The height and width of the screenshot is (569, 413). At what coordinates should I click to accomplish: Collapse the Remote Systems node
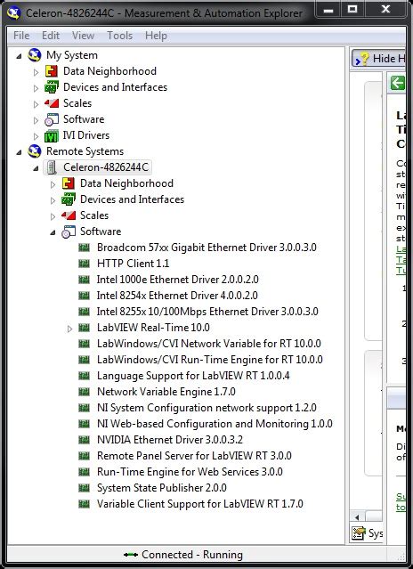[x=19, y=152]
